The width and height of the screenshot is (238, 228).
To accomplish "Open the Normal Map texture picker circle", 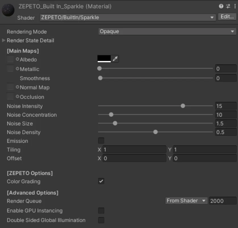I will tap(17, 87).
